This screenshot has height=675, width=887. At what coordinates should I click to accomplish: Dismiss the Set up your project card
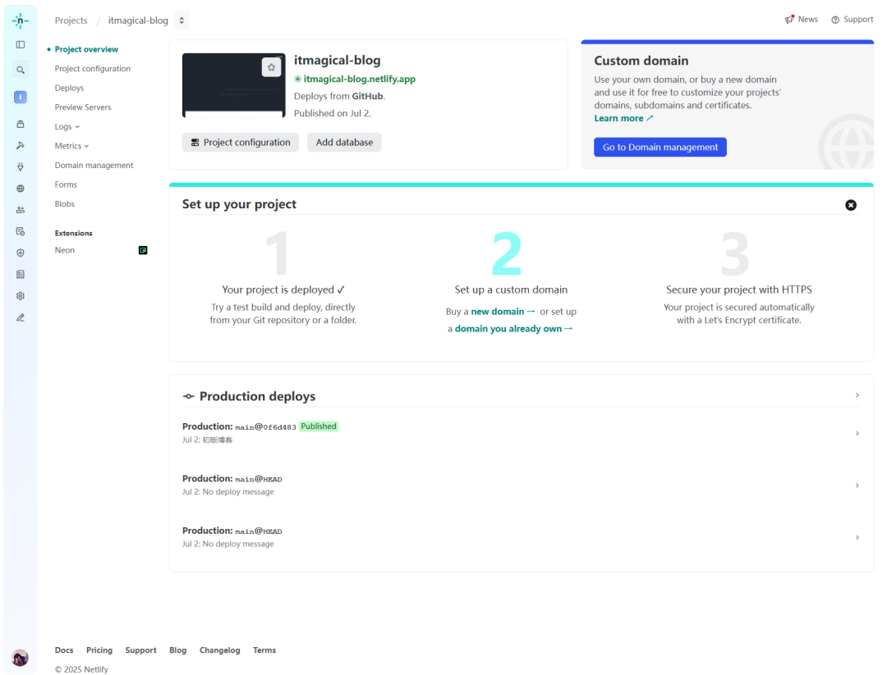coord(851,205)
